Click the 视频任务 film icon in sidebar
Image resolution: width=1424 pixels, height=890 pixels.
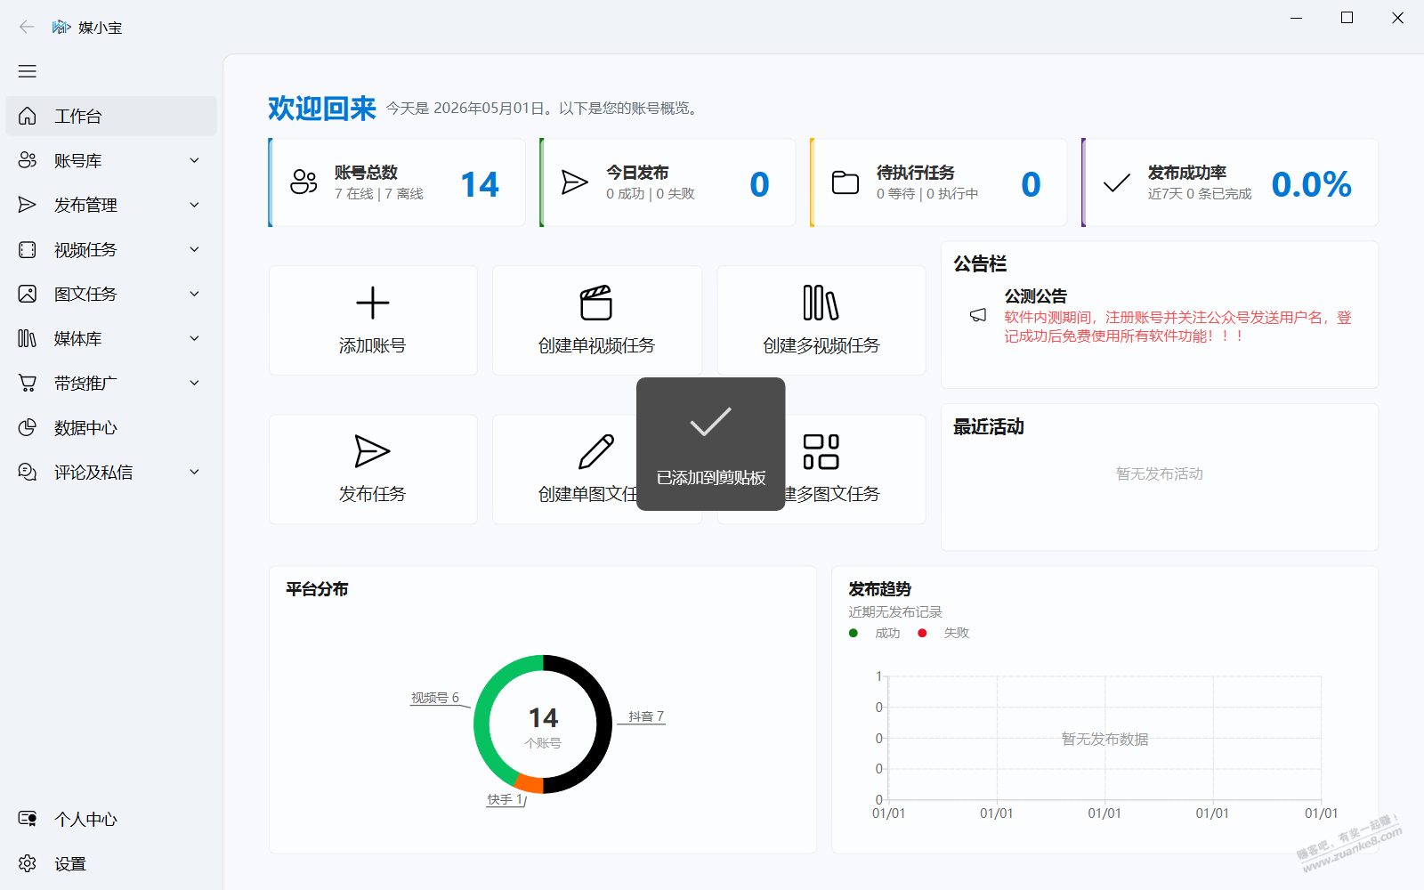pyautogui.click(x=28, y=249)
